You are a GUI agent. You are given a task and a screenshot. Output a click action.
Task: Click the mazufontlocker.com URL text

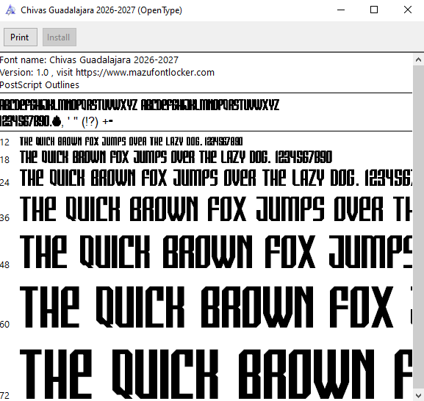145,73
